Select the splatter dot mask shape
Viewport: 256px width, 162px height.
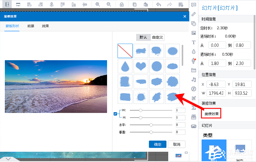coord(141,97)
